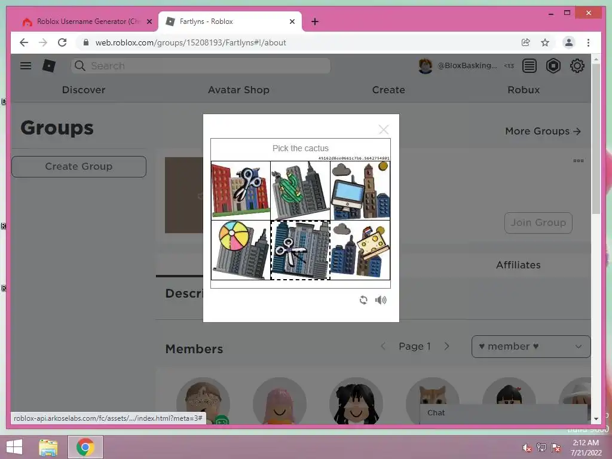The width and height of the screenshot is (612, 459).
Task: Open the taskbar clock and date
Action: pos(586,448)
